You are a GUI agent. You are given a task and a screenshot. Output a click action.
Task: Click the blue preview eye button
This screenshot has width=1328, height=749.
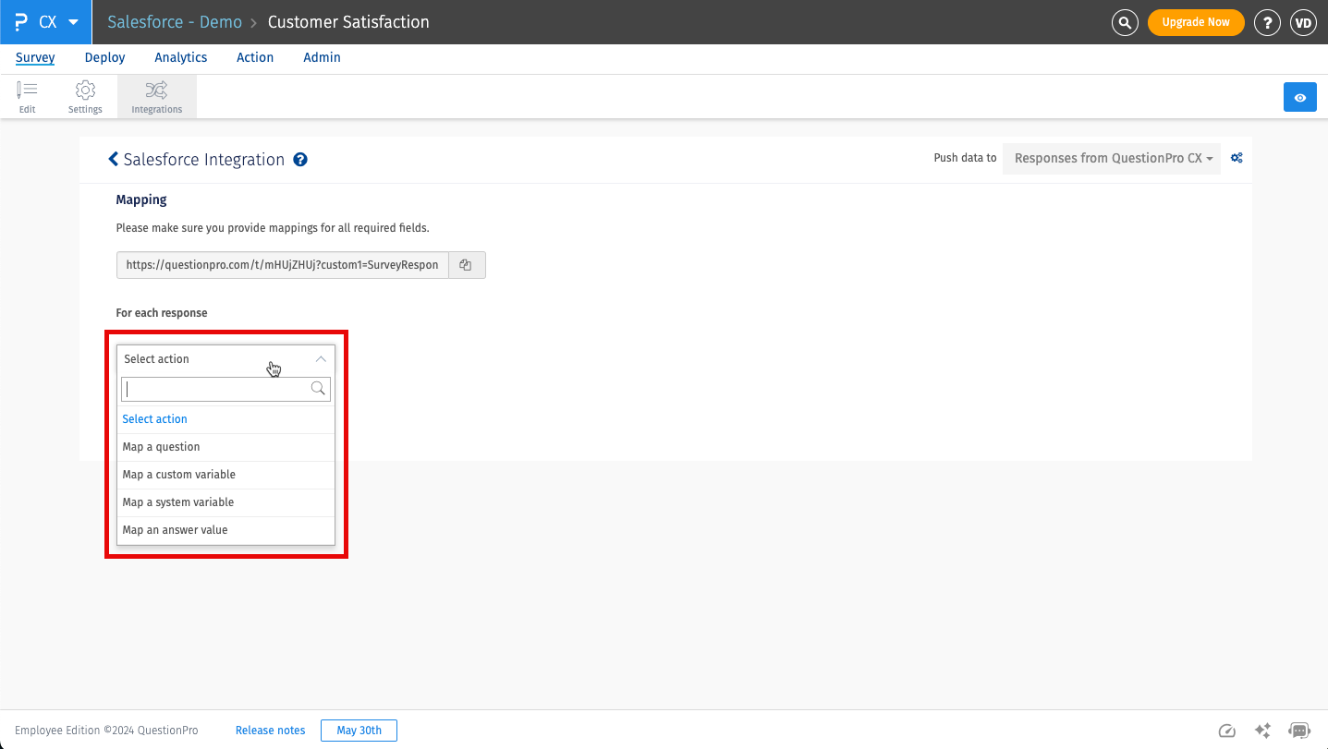click(1300, 97)
